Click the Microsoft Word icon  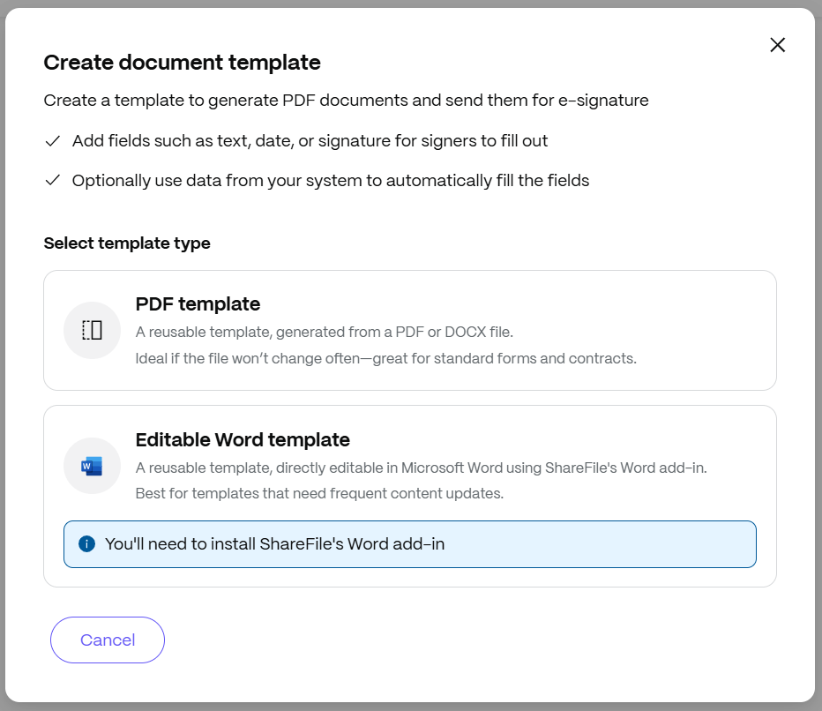pyautogui.click(x=92, y=466)
